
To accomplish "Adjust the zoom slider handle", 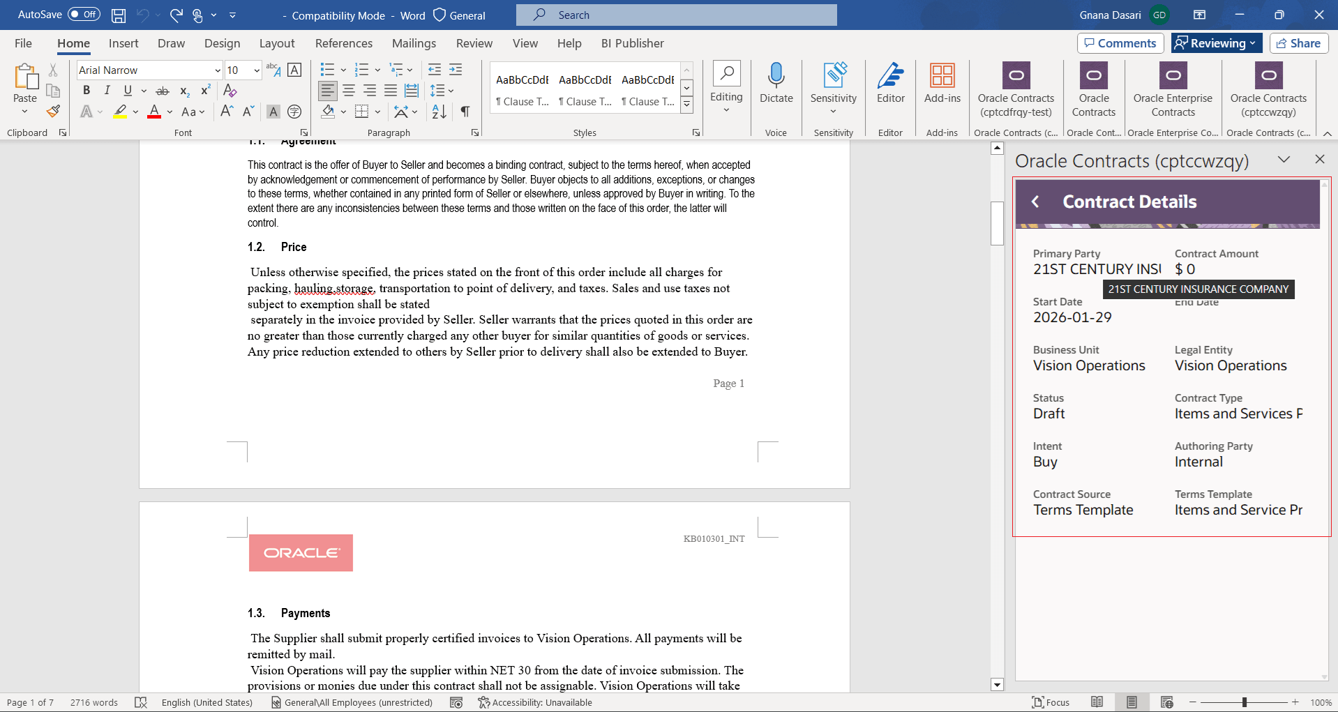I will (x=1245, y=702).
